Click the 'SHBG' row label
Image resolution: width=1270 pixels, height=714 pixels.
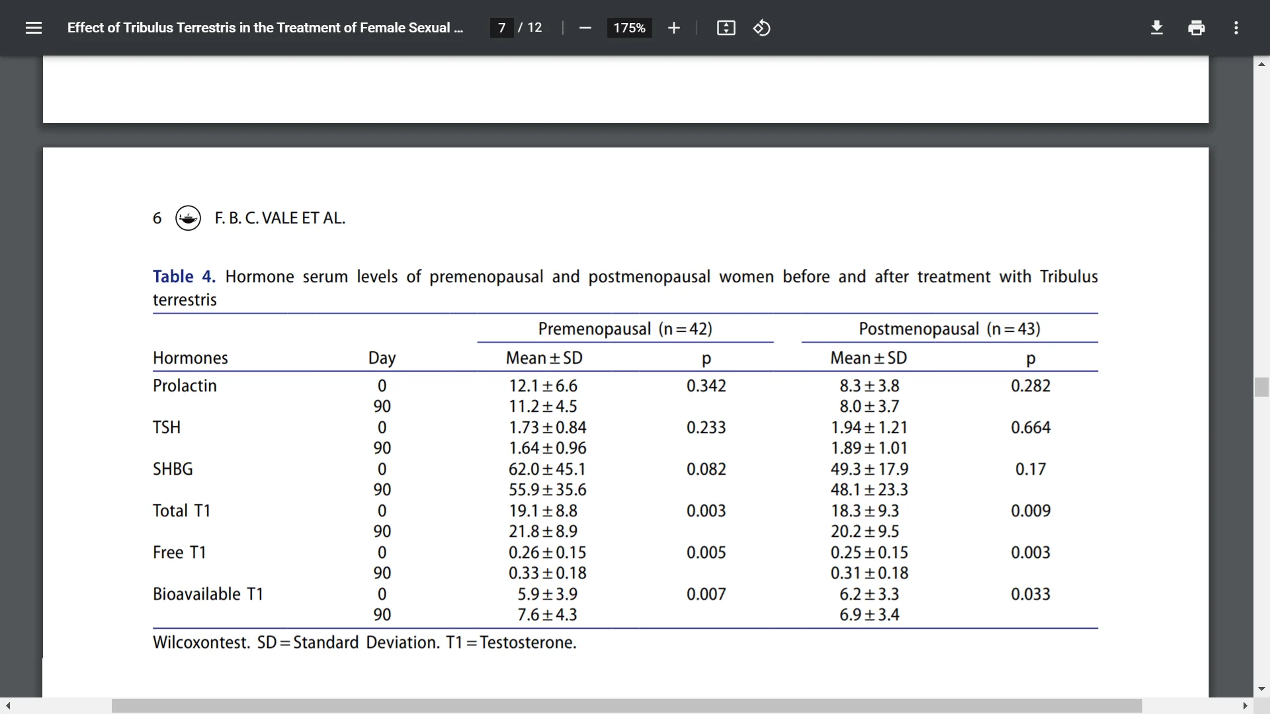[x=173, y=469]
